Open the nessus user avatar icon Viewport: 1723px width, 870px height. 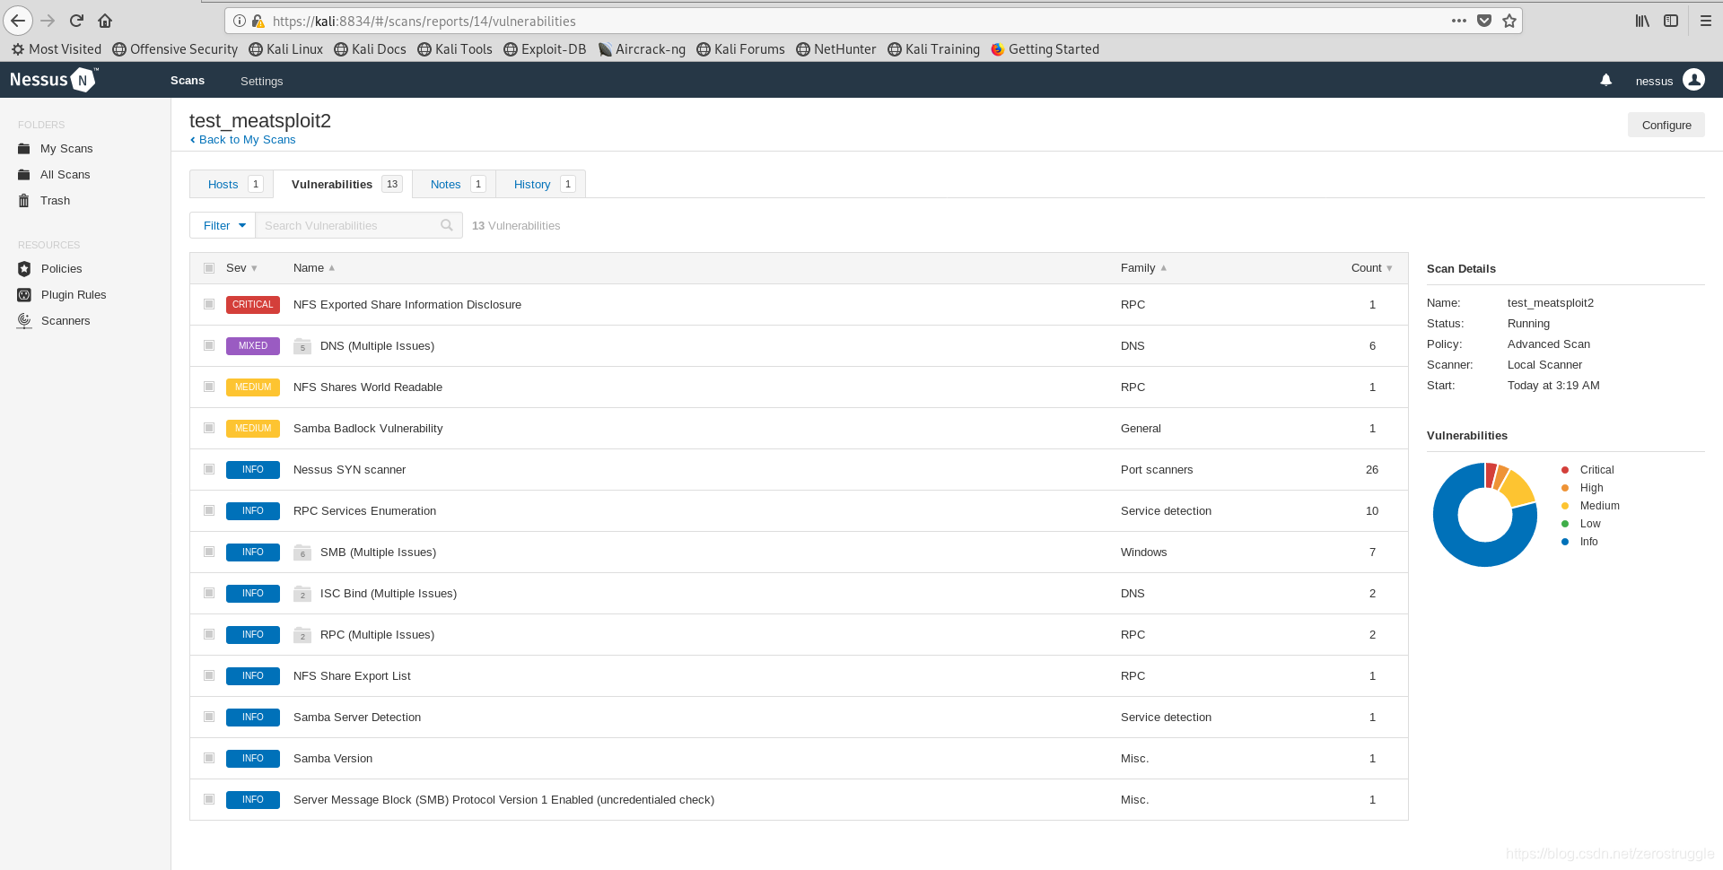coord(1693,80)
